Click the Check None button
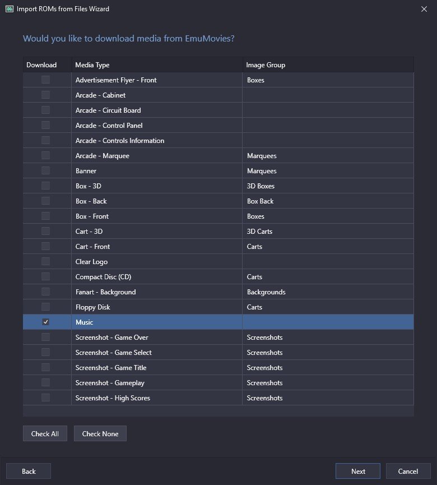This screenshot has height=485, width=437. 100,433
